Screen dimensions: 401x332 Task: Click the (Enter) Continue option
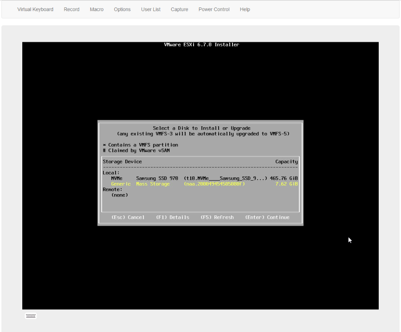267,217
